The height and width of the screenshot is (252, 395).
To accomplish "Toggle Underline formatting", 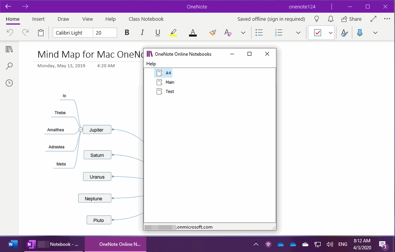I will click(x=158, y=33).
